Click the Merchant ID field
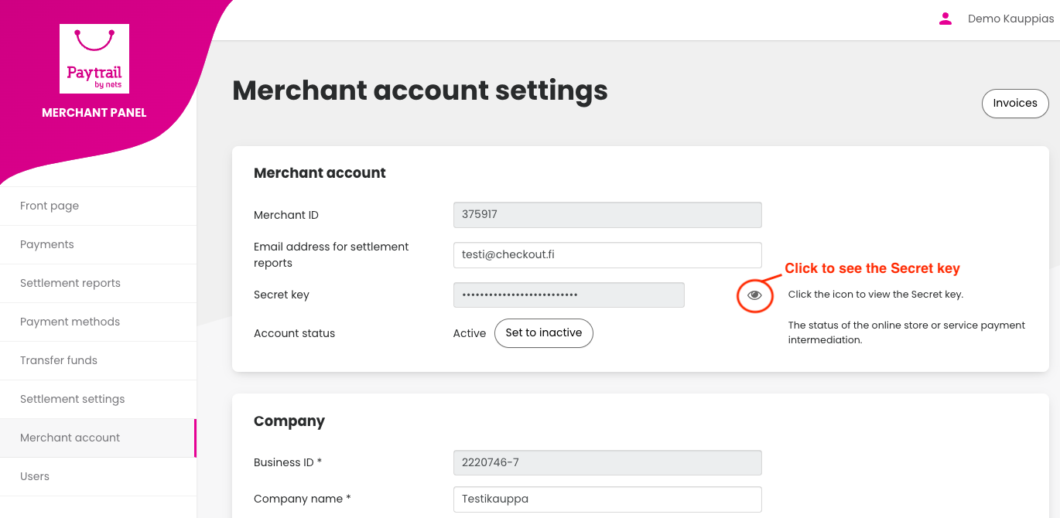This screenshot has height=518, width=1060. pos(607,215)
